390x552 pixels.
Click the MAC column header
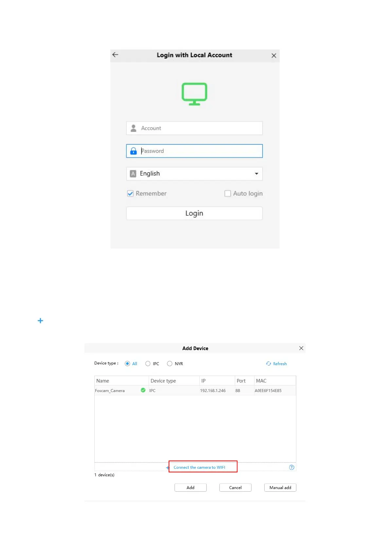pyautogui.click(x=275, y=381)
